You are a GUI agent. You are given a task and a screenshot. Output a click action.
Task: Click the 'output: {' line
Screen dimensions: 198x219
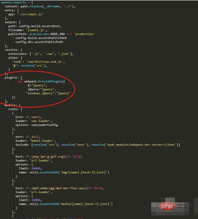tap(13, 22)
